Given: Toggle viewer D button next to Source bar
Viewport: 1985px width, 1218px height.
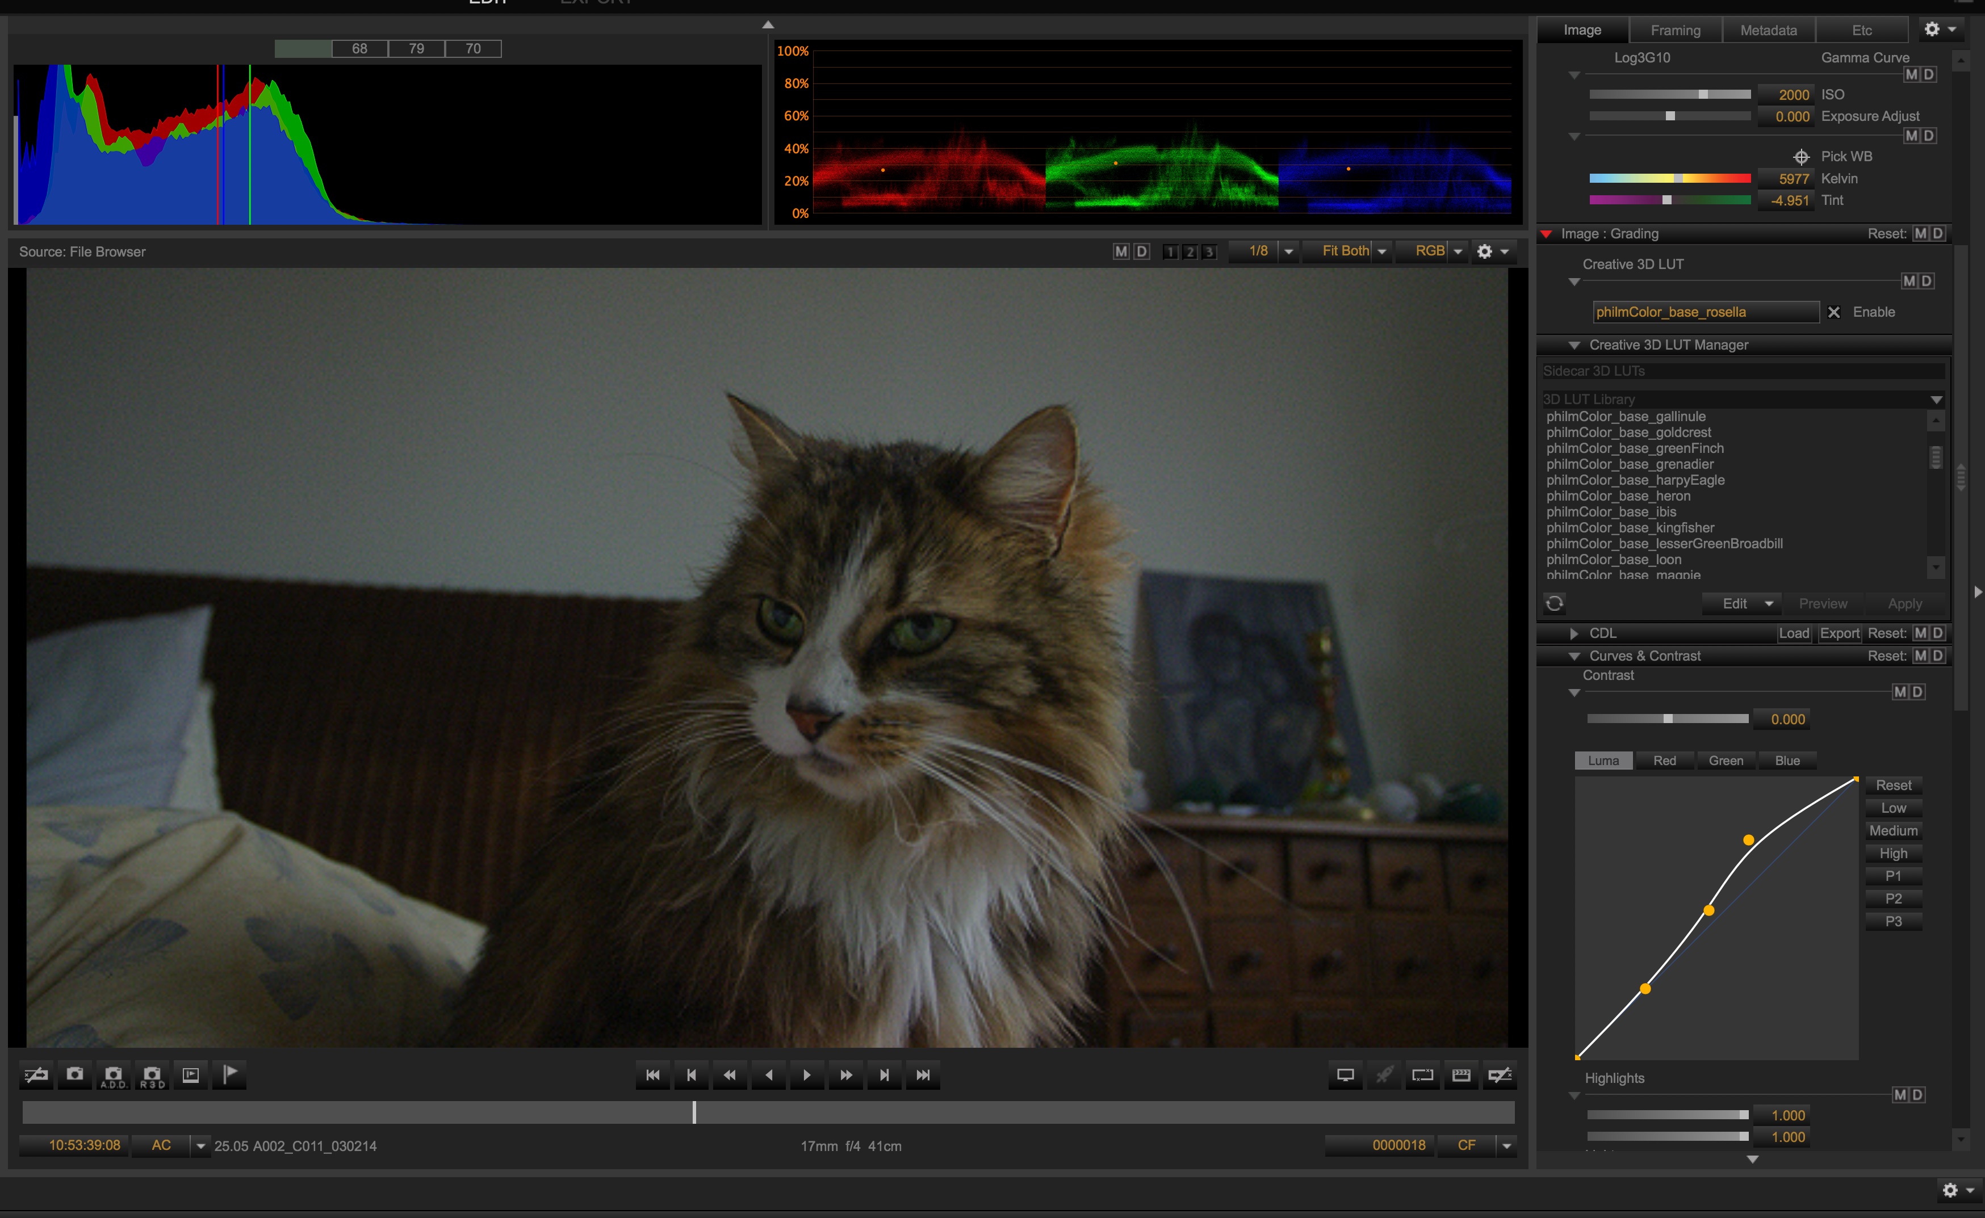Looking at the screenshot, I should 1141,251.
